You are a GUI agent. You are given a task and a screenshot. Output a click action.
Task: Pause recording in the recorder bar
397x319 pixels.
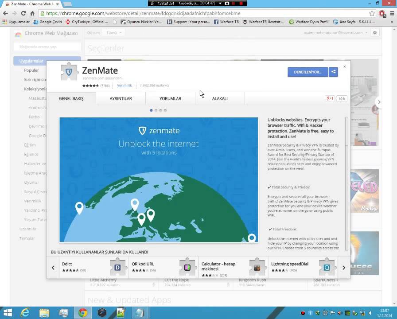tap(234, 3)
